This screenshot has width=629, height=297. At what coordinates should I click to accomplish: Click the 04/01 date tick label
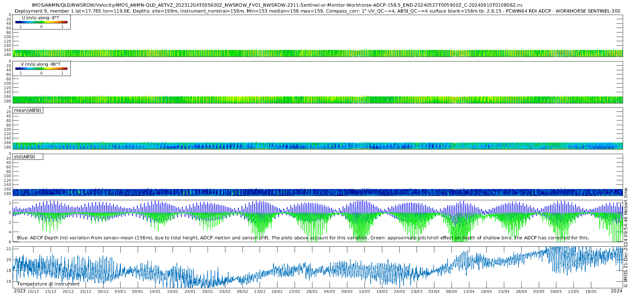pos(120,291)
